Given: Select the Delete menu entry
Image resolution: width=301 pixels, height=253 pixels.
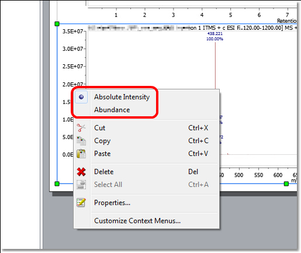Looking at the screenshot, I should (104, 172).
